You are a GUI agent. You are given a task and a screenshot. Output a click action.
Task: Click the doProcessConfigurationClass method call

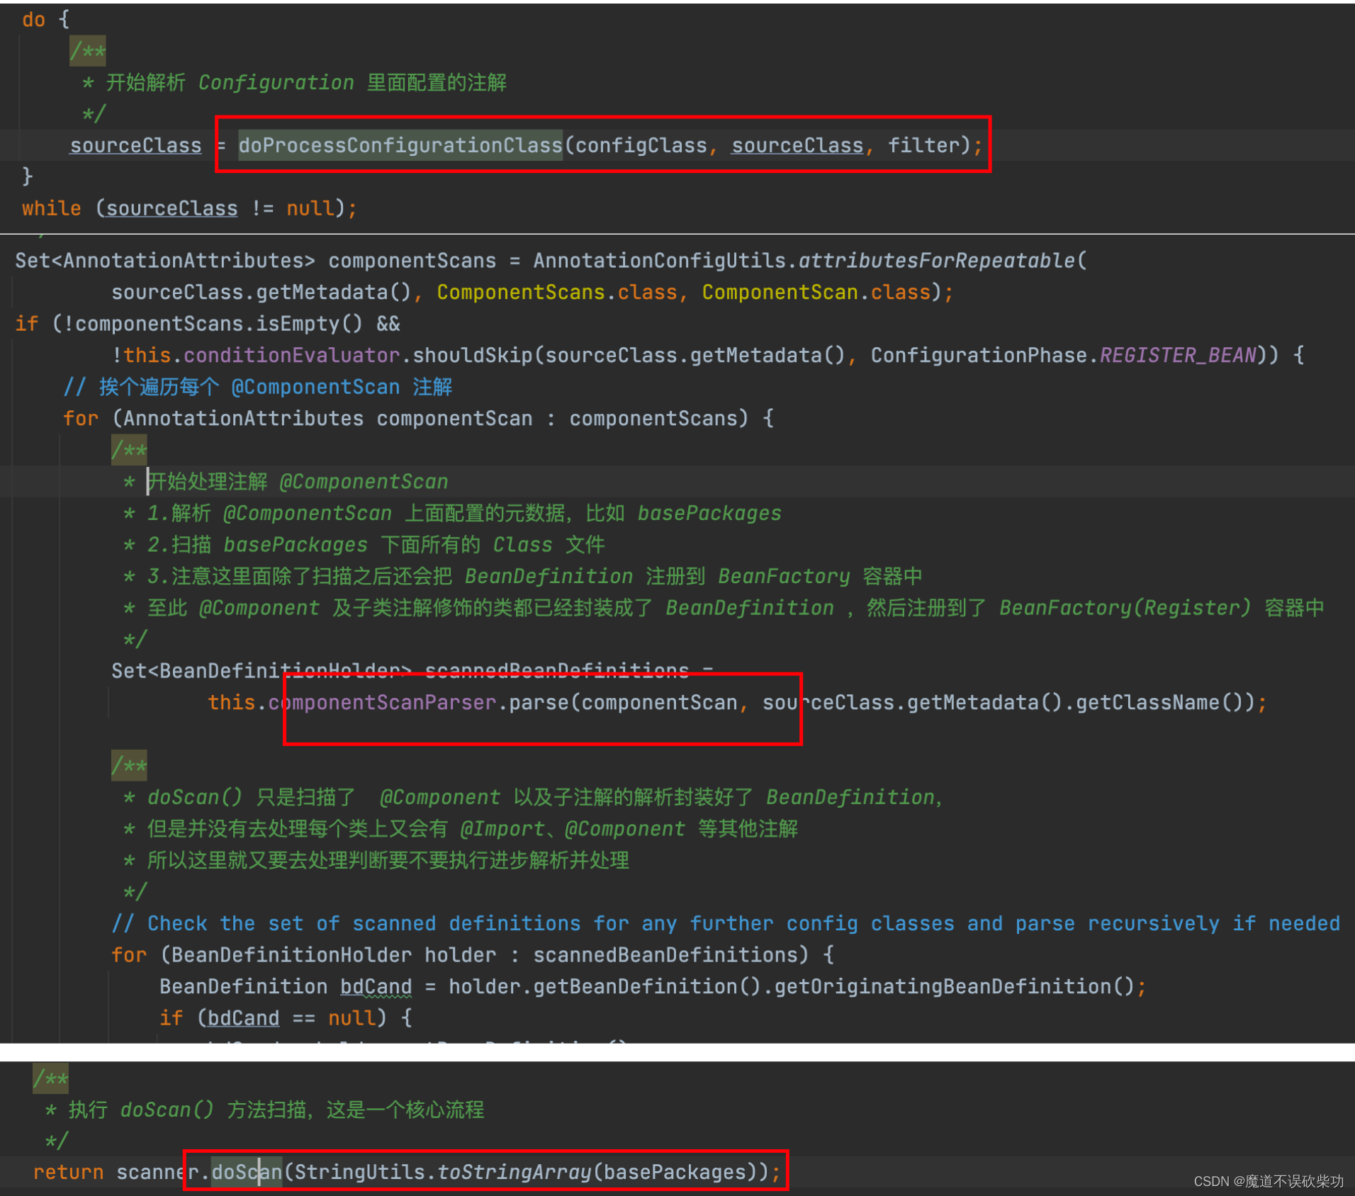coord(400,145)
